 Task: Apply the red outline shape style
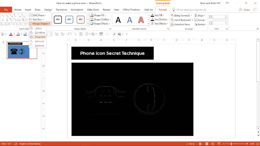coord(81,19)
